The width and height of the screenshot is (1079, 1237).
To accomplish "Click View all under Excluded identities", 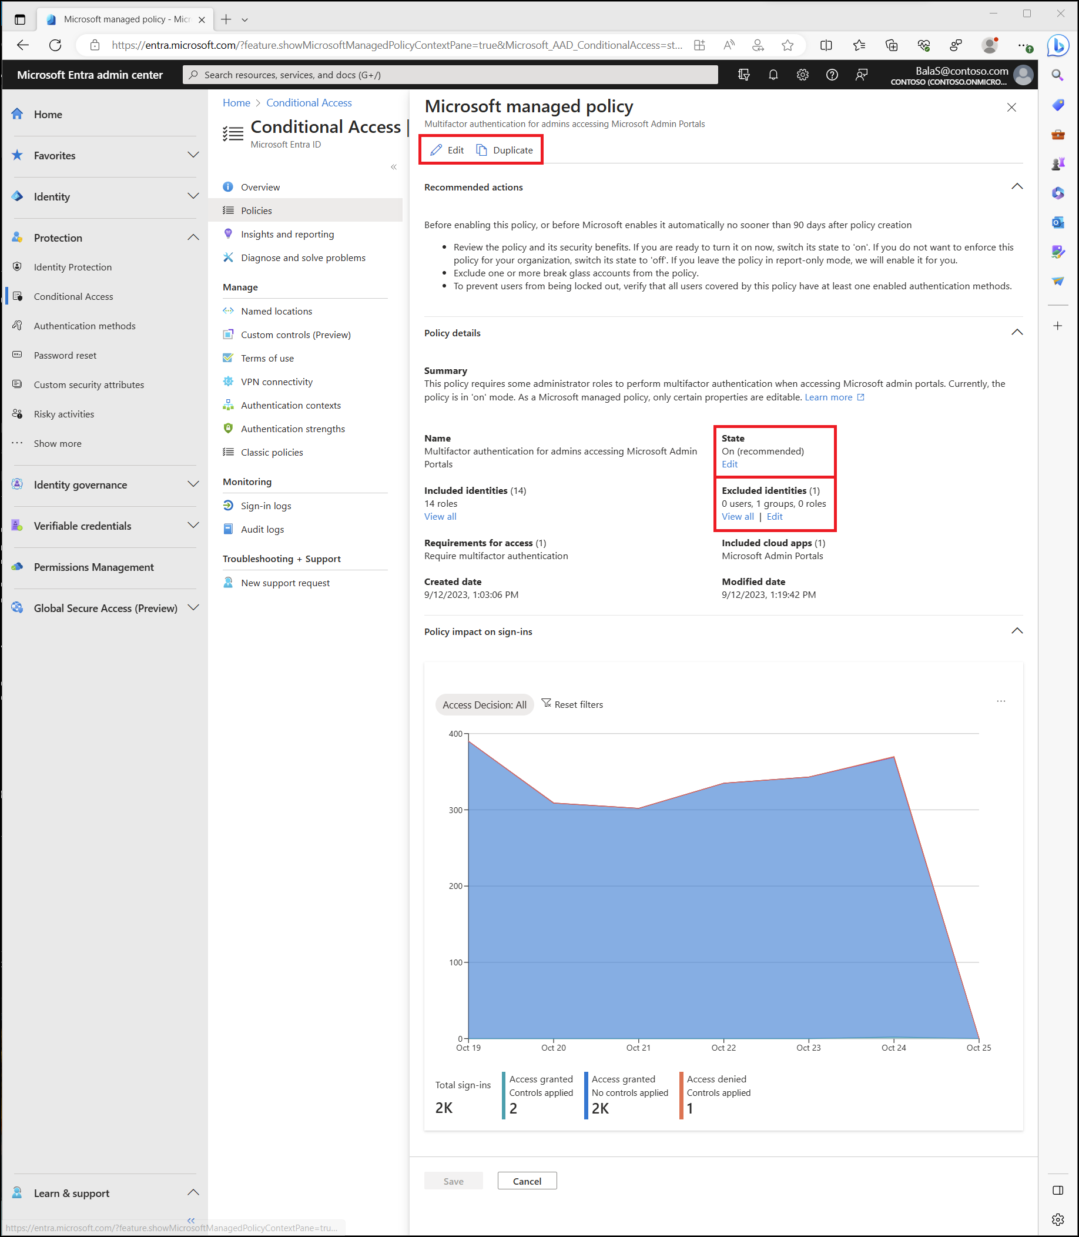I will tap(738, 517).
